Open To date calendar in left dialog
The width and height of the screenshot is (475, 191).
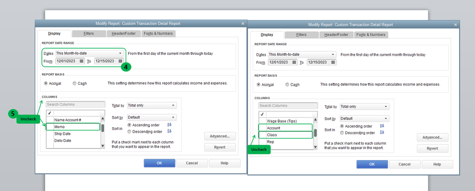[120, 61]
